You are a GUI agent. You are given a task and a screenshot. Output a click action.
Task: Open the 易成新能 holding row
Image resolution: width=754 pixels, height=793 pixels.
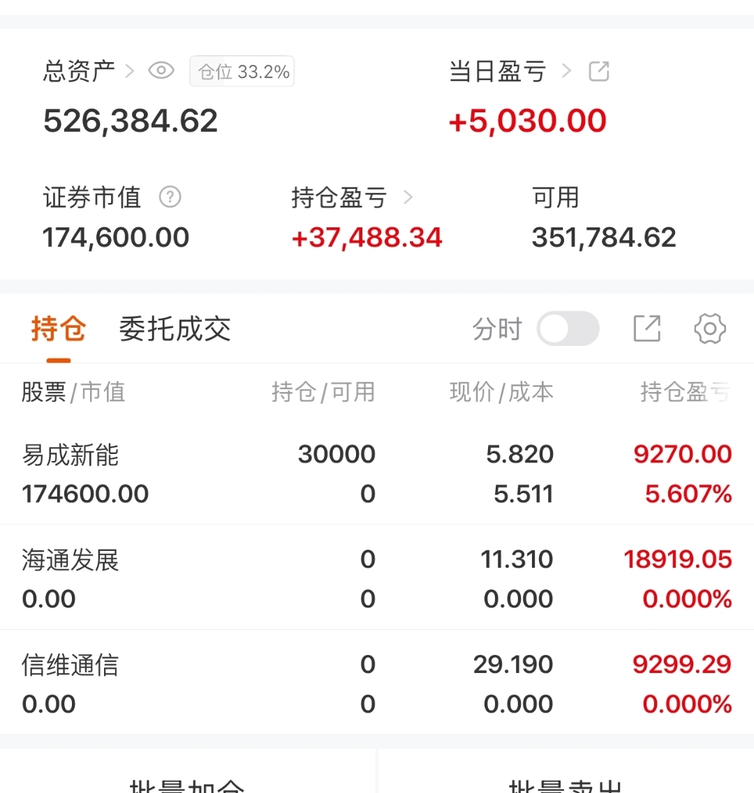pos(377,474)
